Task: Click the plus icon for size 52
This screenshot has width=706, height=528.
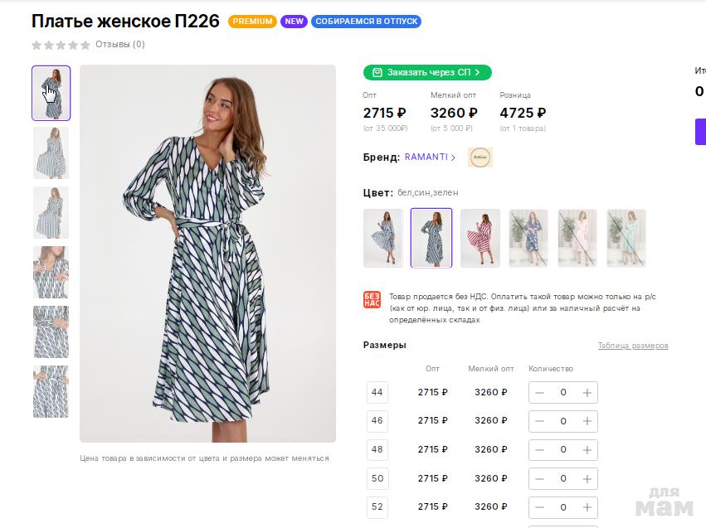Action: tap(587, 506)
